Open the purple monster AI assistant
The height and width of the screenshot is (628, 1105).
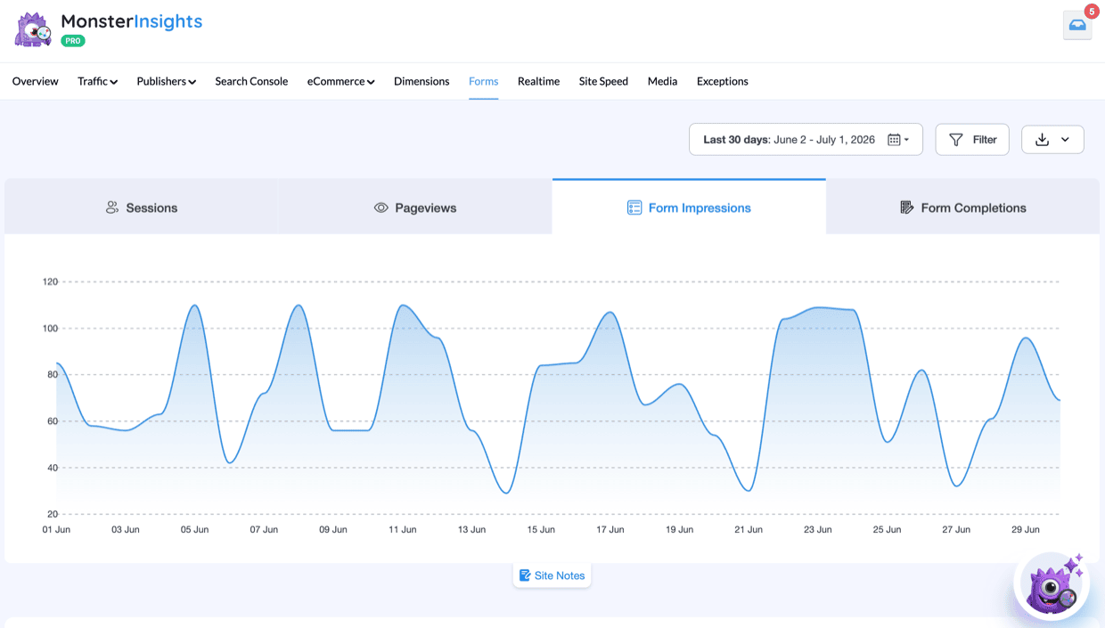coord(1052,585)
